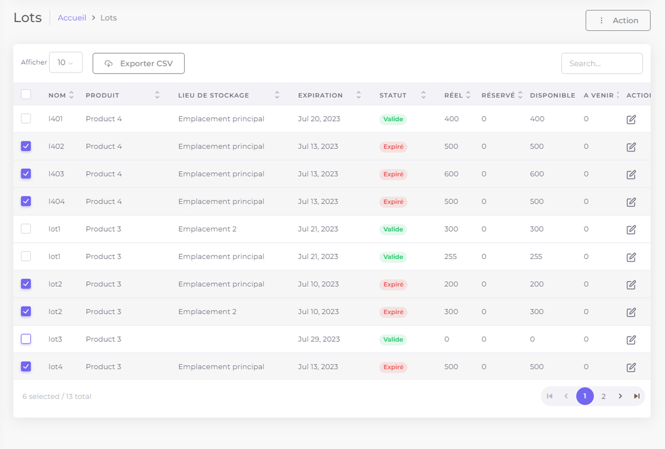The width and height of the screenshot is (665, 449).
Task: Click the lot name "l404"
Action: 56,202
